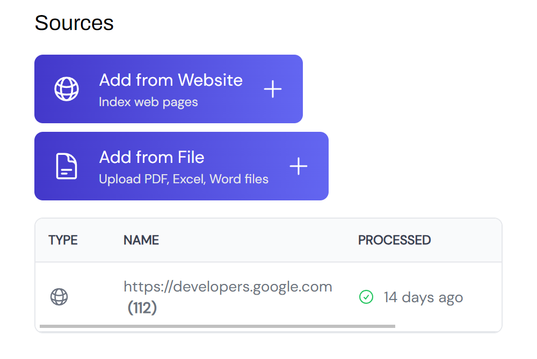
Task: Select the NAME column header
Action: [141, 240]
